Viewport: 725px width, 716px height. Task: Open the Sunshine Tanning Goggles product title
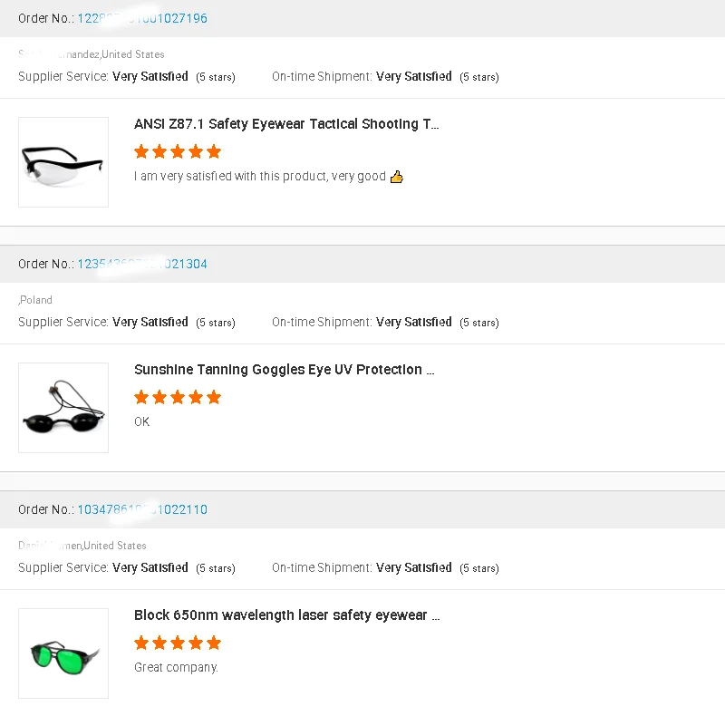(x=284, y=370)
